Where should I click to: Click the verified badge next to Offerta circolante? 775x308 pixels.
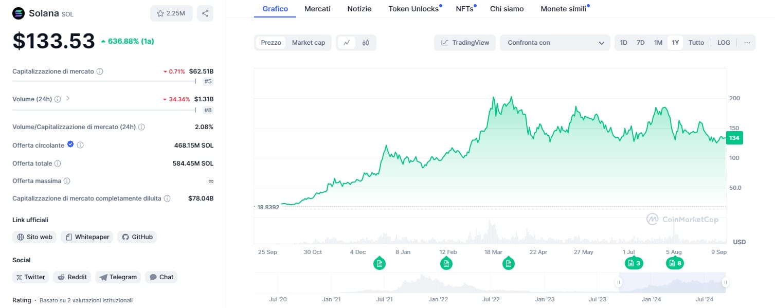(71, 145)
